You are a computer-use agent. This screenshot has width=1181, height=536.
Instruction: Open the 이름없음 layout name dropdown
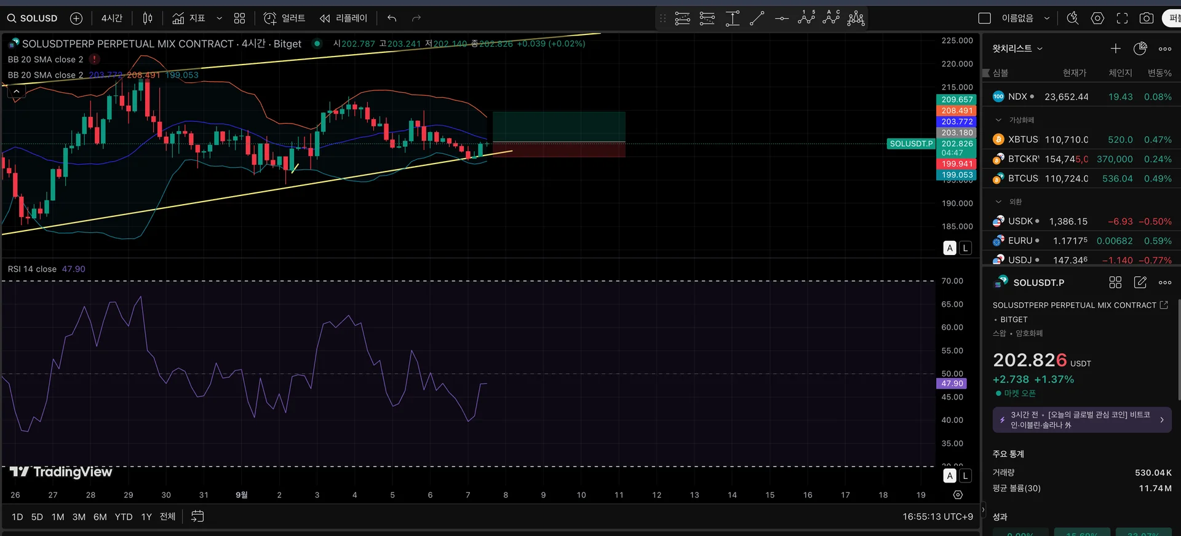point(1025,18)
